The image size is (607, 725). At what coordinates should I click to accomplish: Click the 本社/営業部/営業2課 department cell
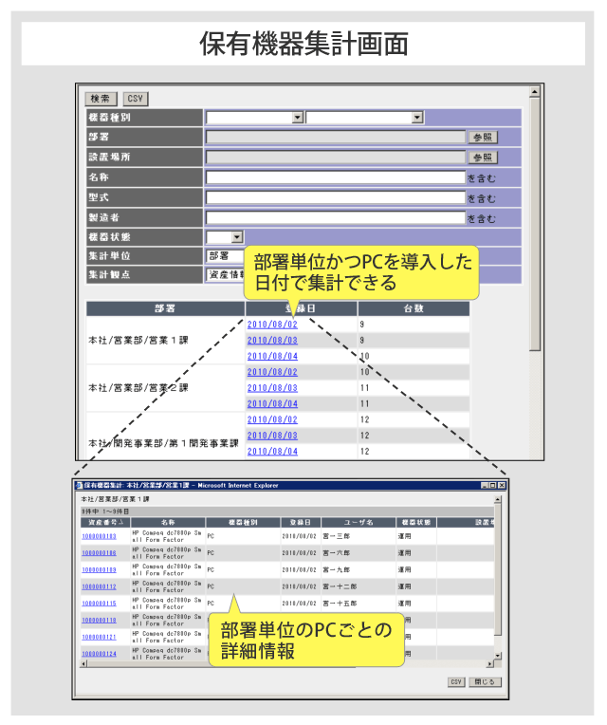pos(165,388)
